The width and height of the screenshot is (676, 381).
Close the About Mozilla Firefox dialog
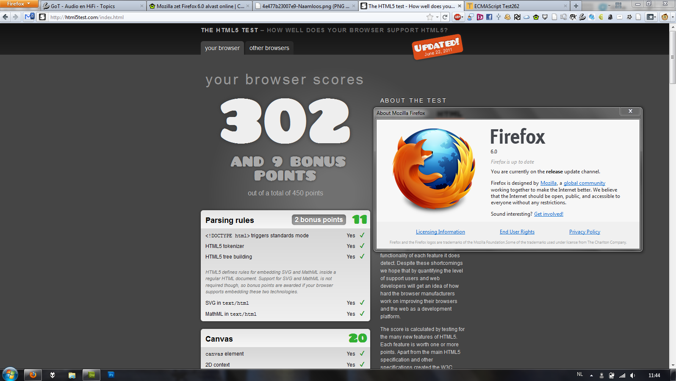coord(630,111)
